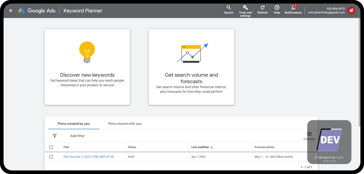Select all plans with the header checkbox
Viewport: 364px width, 174px height.
click(51, 147)
